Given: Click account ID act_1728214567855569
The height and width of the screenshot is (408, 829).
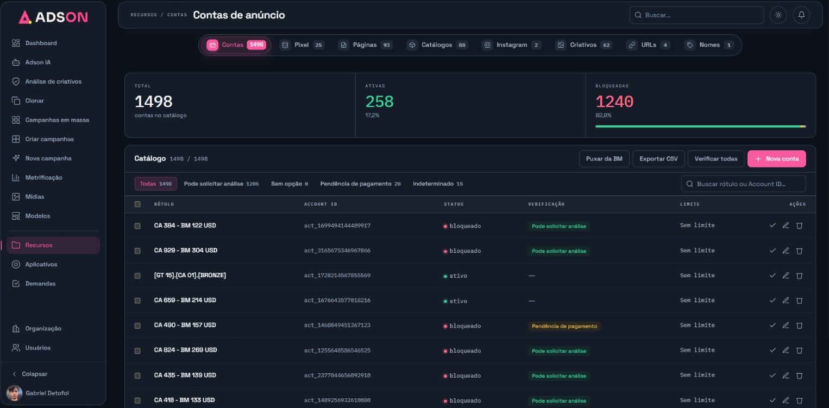Looking at the screenshot, I should 337,276.
